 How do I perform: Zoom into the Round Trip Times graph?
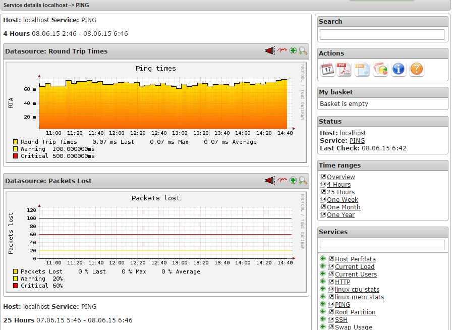click(x=303, y=51)
